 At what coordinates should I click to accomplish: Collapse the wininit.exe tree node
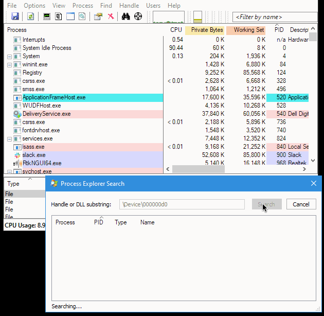point(10,65)
